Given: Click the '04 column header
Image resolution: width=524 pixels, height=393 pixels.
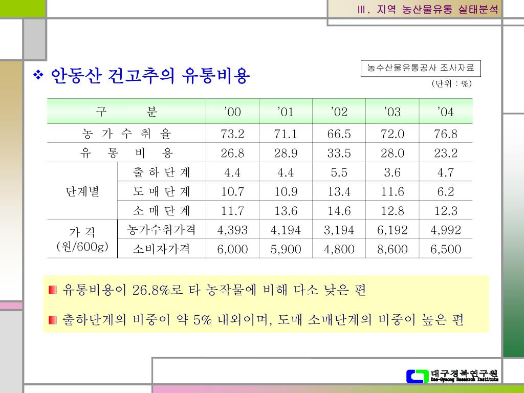Looking at the screenshot, I should [x=446, y=112].
